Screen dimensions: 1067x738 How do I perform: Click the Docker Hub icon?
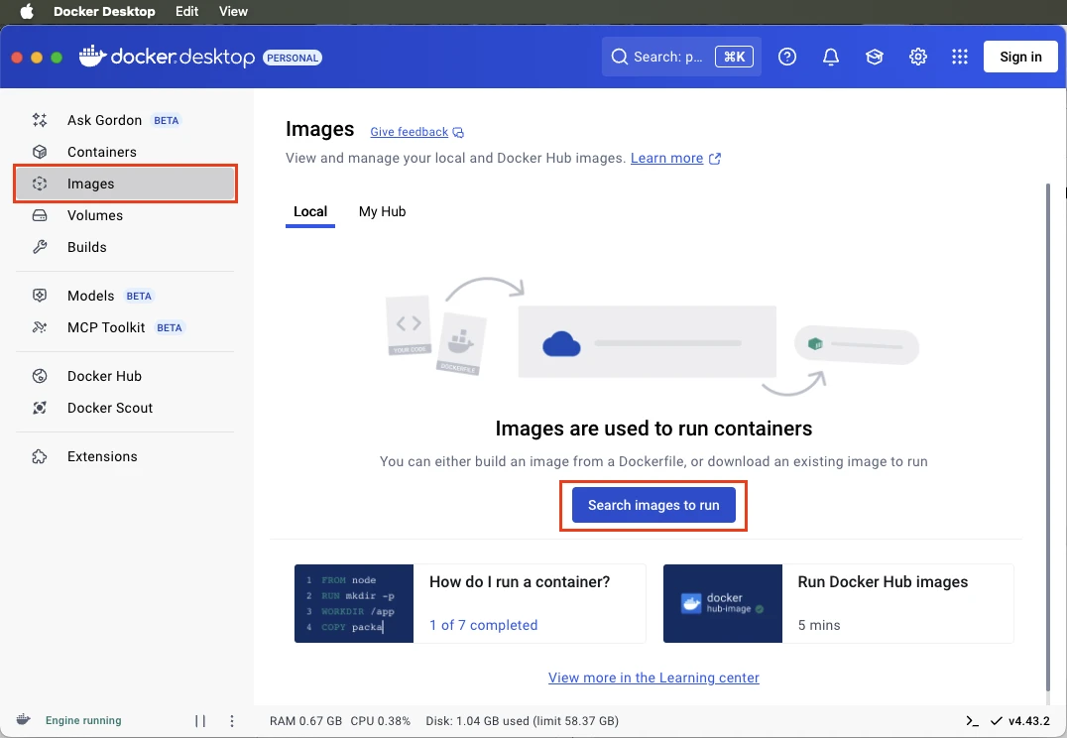[x=40, y=376]
